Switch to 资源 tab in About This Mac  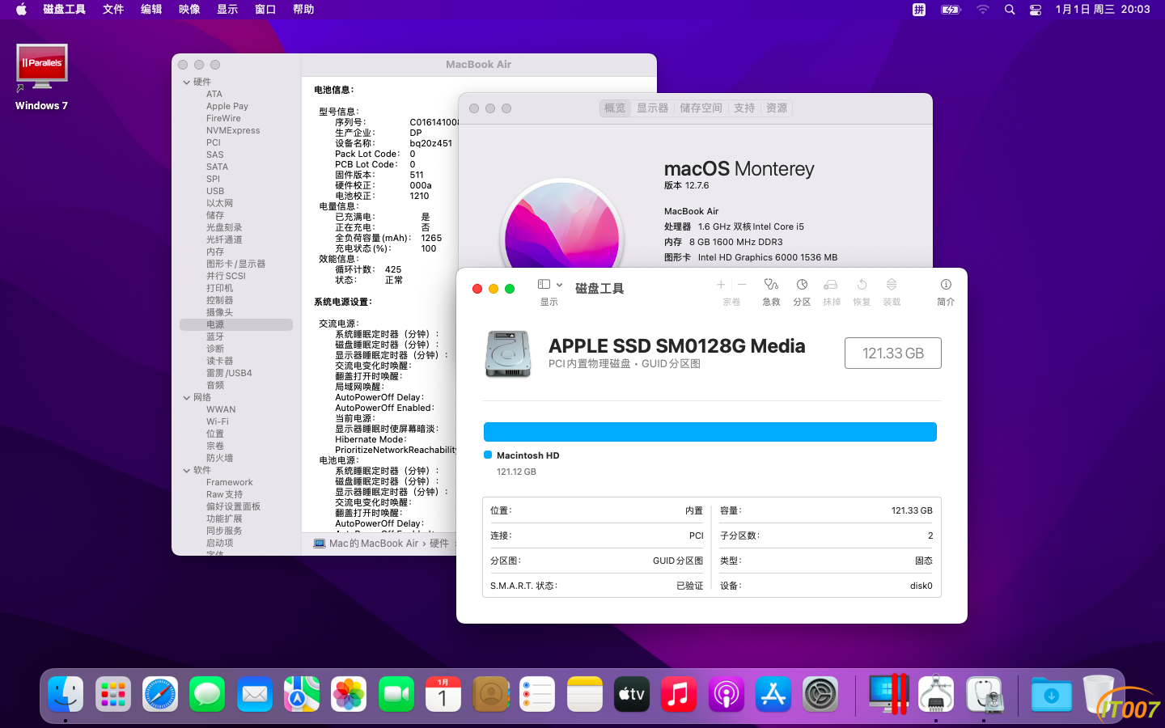[777, 108]
